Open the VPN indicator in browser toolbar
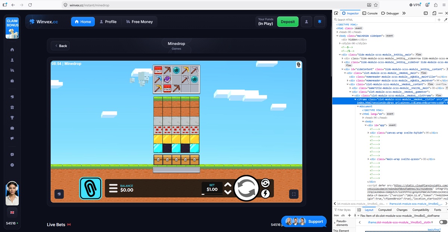The width and height of the screenshot is (448, 232). [x=415, y=5]
